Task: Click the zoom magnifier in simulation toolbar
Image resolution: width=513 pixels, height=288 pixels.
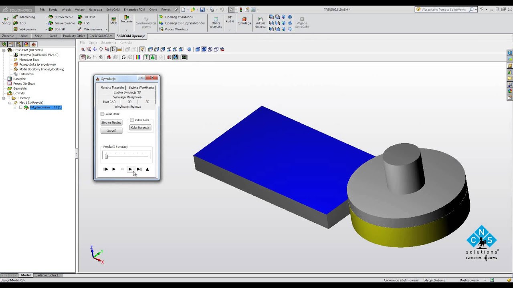Action: tap(83, 50)
